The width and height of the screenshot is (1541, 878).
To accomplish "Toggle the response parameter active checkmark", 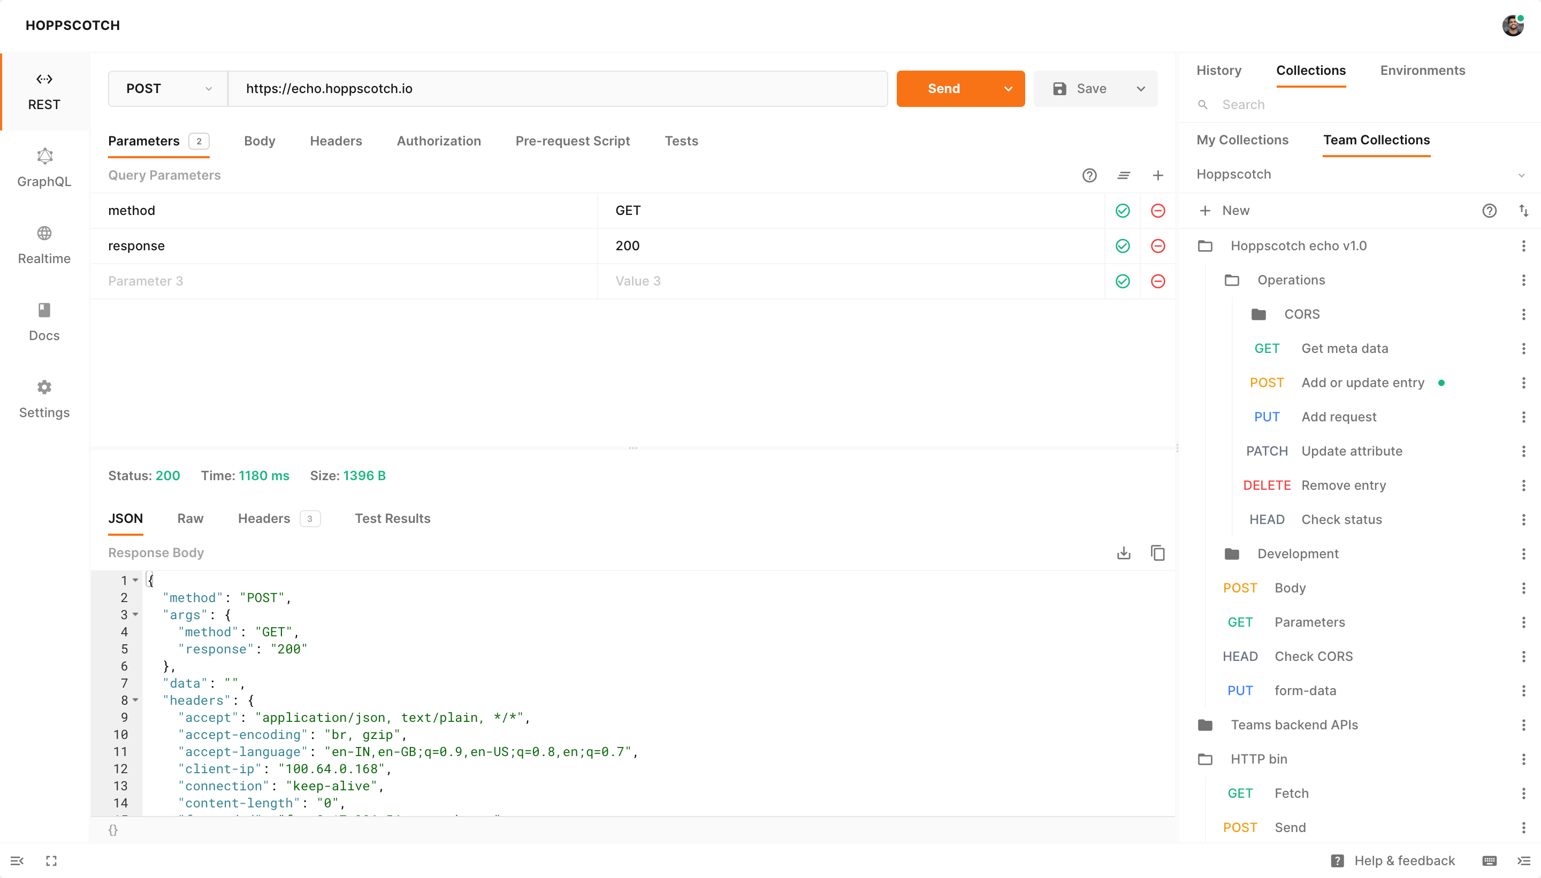I will [1122, 246].
